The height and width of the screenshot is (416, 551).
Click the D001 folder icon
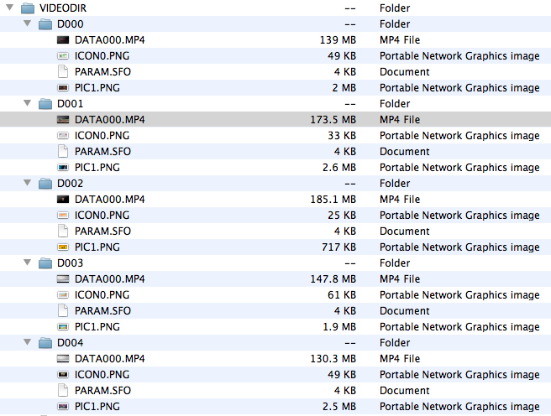pos(45,104)
